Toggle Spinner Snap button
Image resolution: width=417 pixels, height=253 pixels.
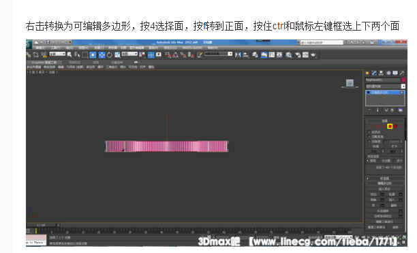click(191, 55)
